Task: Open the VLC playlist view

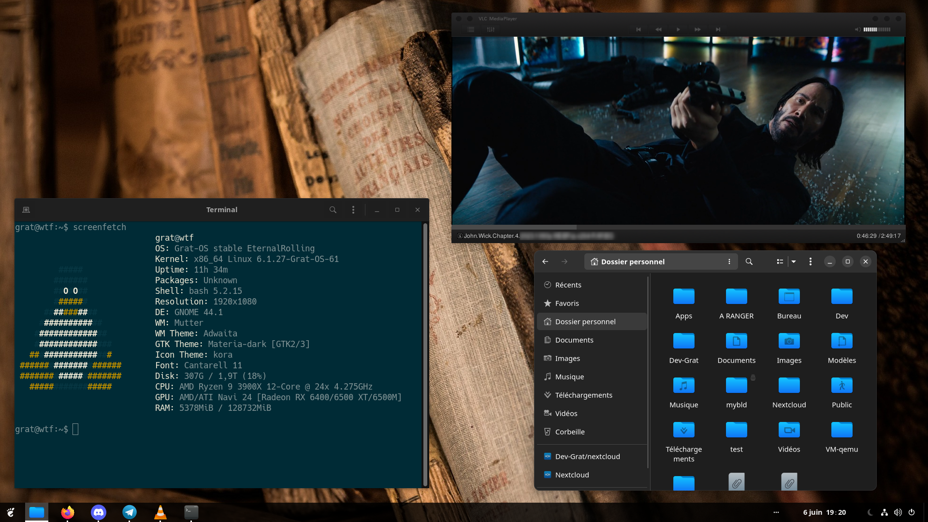Action: [x=470, y=29]
